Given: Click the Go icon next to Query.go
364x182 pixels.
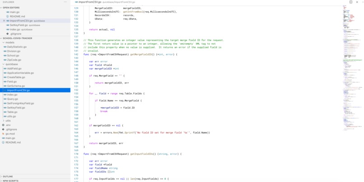Looking at the screenshot, I should (5, 99).
